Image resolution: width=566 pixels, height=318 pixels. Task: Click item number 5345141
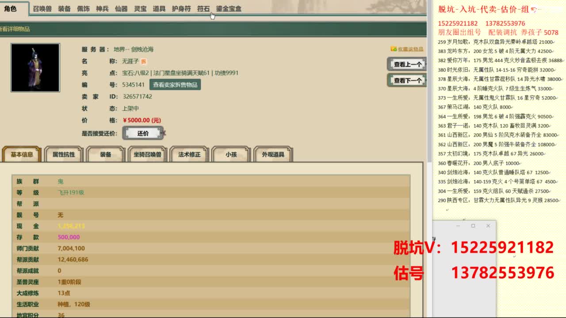134,85
